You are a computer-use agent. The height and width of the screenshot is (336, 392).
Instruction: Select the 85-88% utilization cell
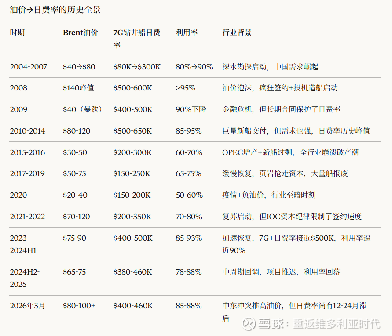point(189,306)
